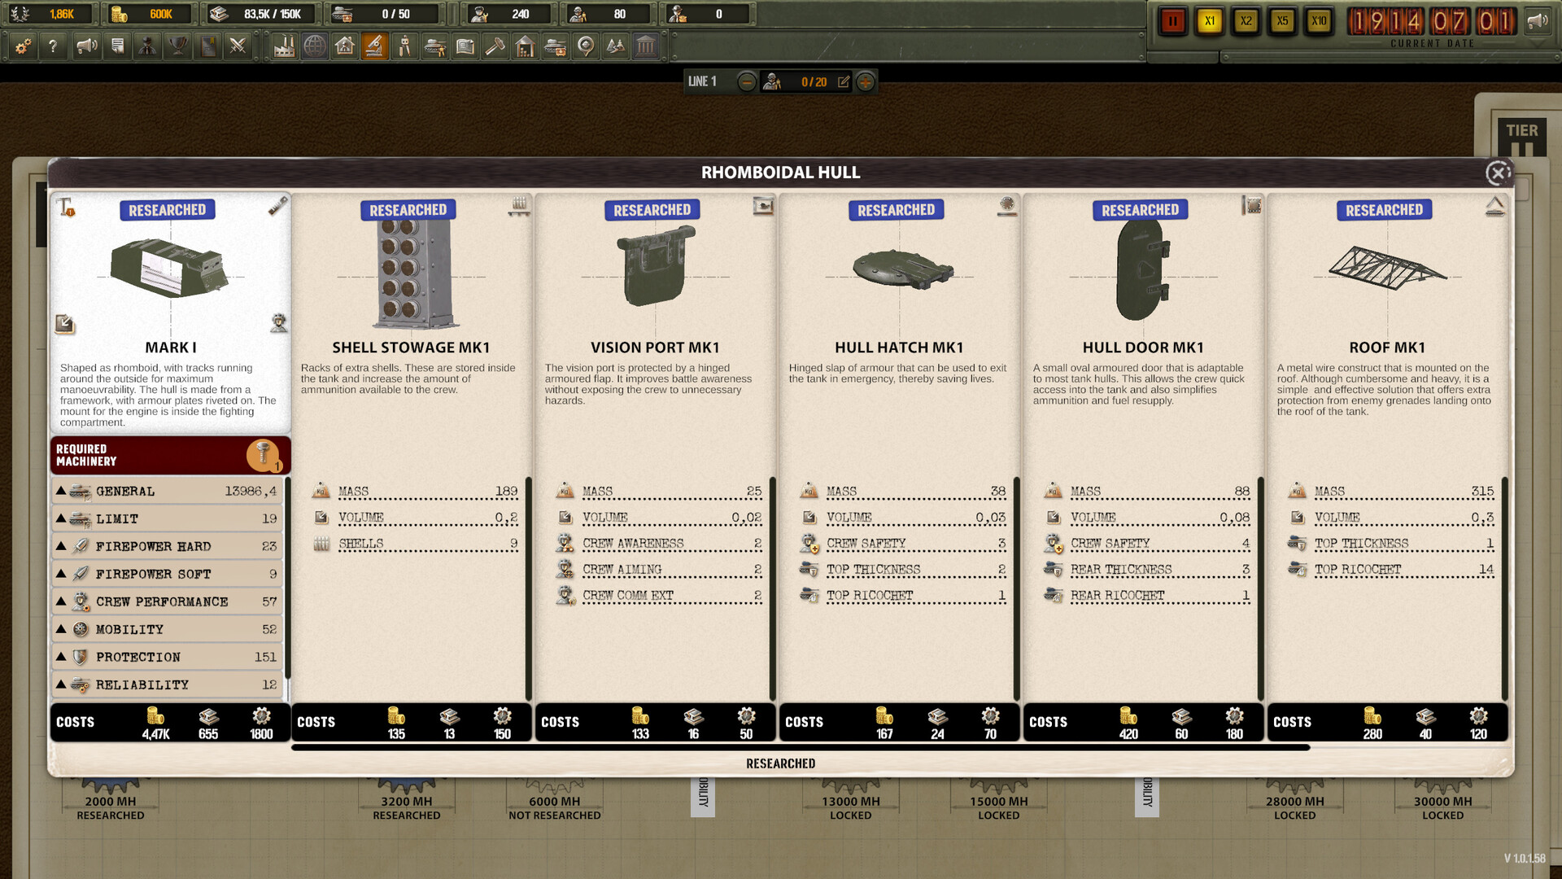Click the megaphone announcements icon
This screenshot has width=1562, height=879.
pyautogui.click(x=86, y=46)
